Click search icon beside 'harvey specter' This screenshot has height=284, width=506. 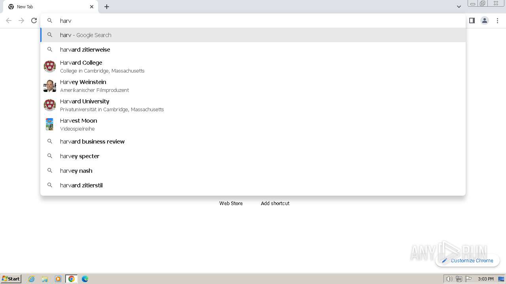click(x=50, y=156)
